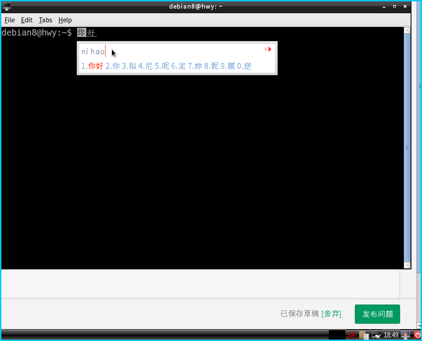Pick candidate 3 拟

(129, 66)
